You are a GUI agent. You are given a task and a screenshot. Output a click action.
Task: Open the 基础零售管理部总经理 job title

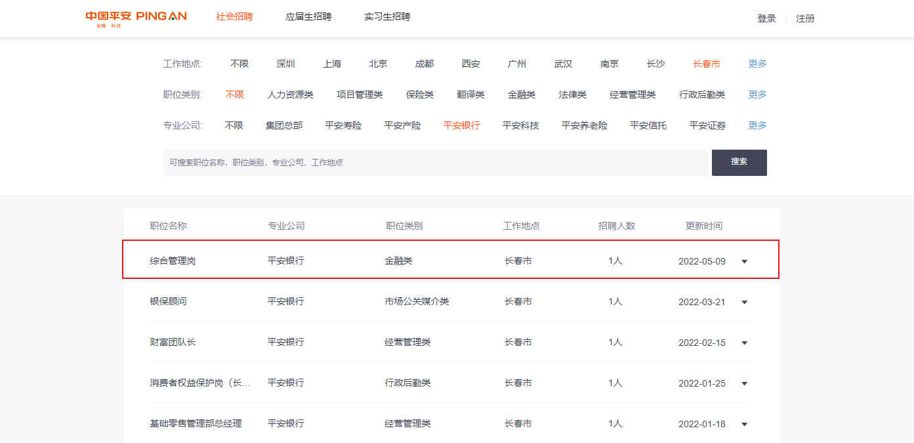(196, 423)
